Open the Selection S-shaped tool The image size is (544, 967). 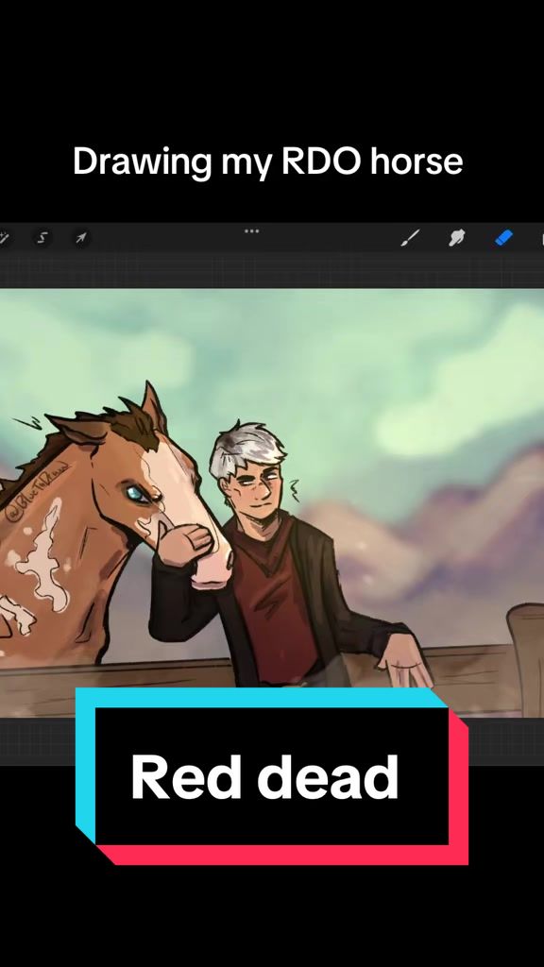tap(42, 238)
